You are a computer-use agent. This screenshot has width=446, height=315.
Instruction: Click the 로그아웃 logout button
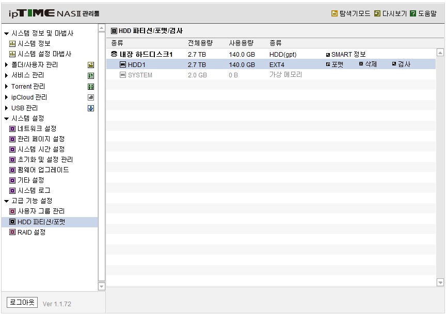(x=22, y=302)
